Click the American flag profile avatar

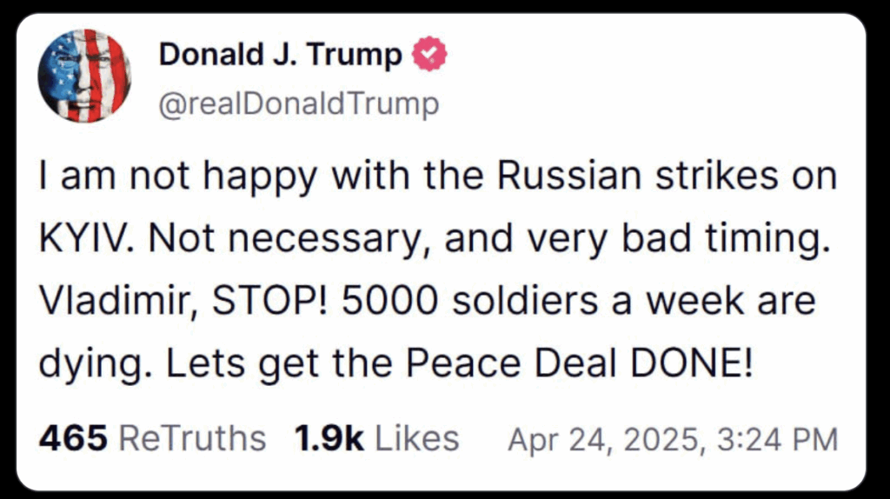pos(84,76)
